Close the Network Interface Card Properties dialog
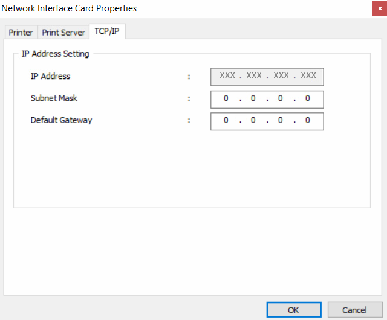Image resolution: width=387 pixels, height=320 pixels. click(x=377, y=8)
